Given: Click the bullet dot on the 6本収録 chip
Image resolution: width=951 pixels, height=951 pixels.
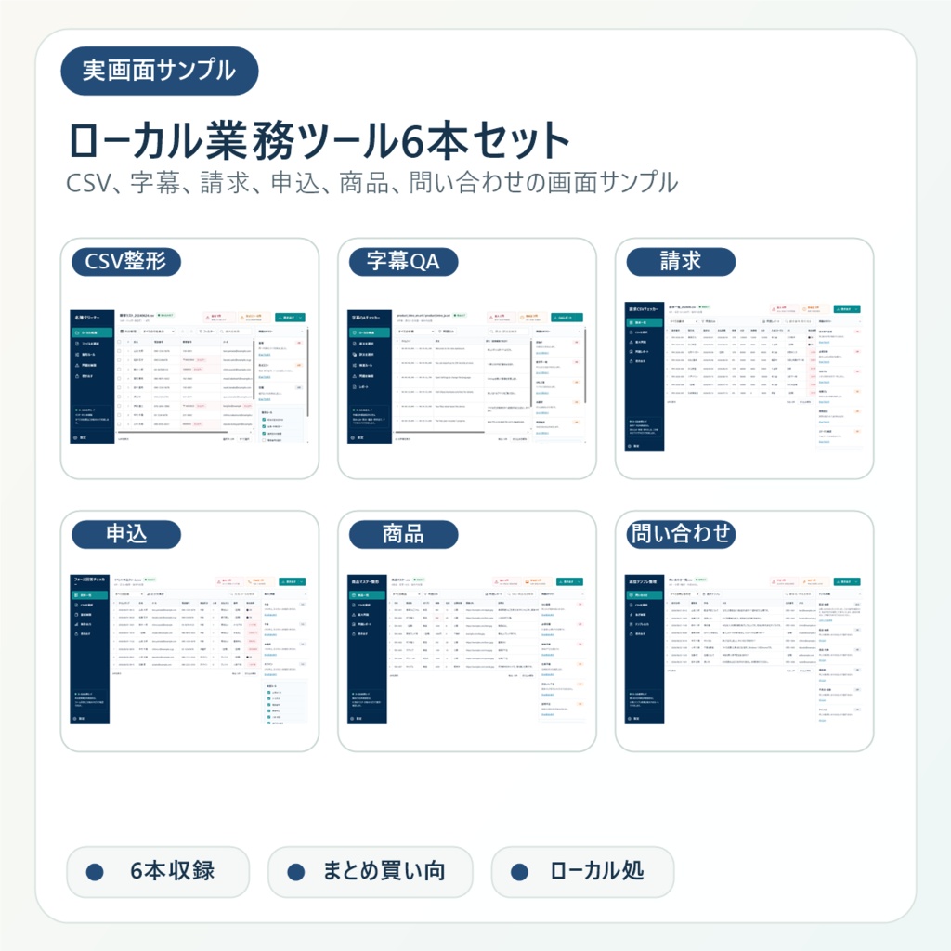Looking at the screenshot, I should (95, 872).
